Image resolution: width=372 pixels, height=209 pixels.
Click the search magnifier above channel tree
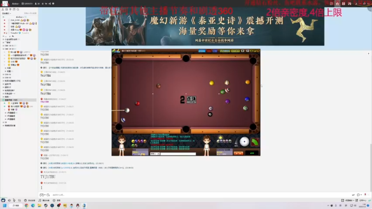pos(18,9)
